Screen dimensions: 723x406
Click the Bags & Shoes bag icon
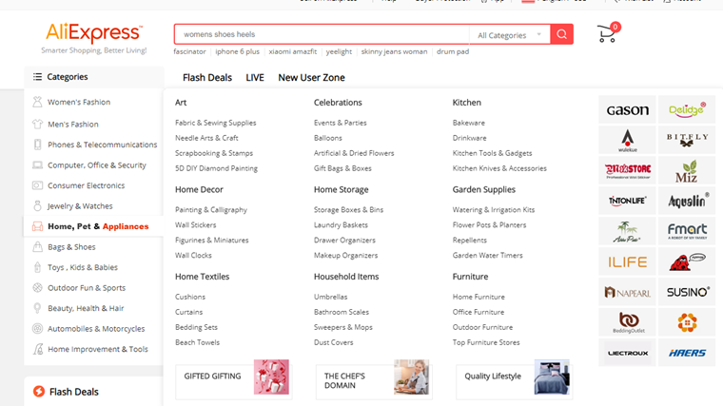[x=37, y=246]
